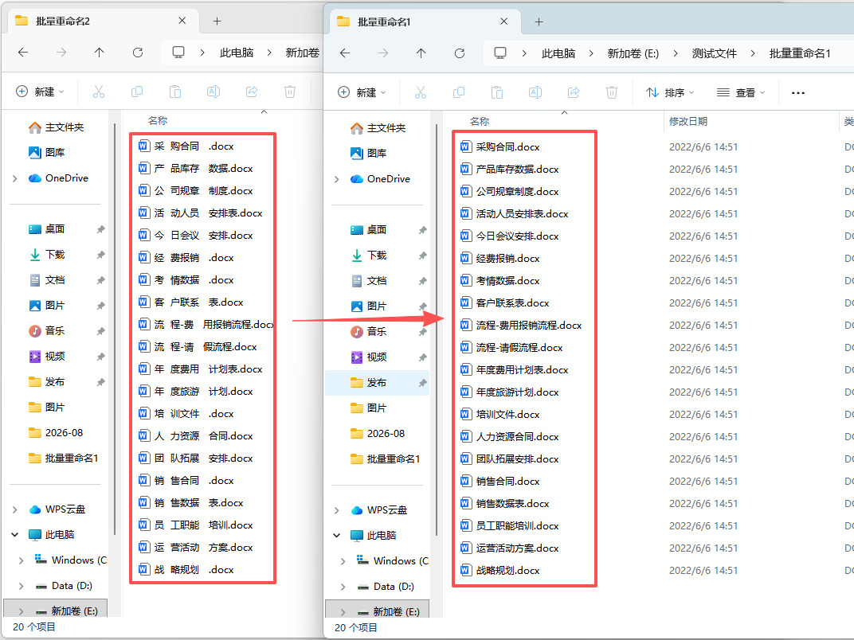Select file 流程-费用报销流程.docx
Image resolution: width=854 pixels, height=640 pixels.
tap(521, 326)
